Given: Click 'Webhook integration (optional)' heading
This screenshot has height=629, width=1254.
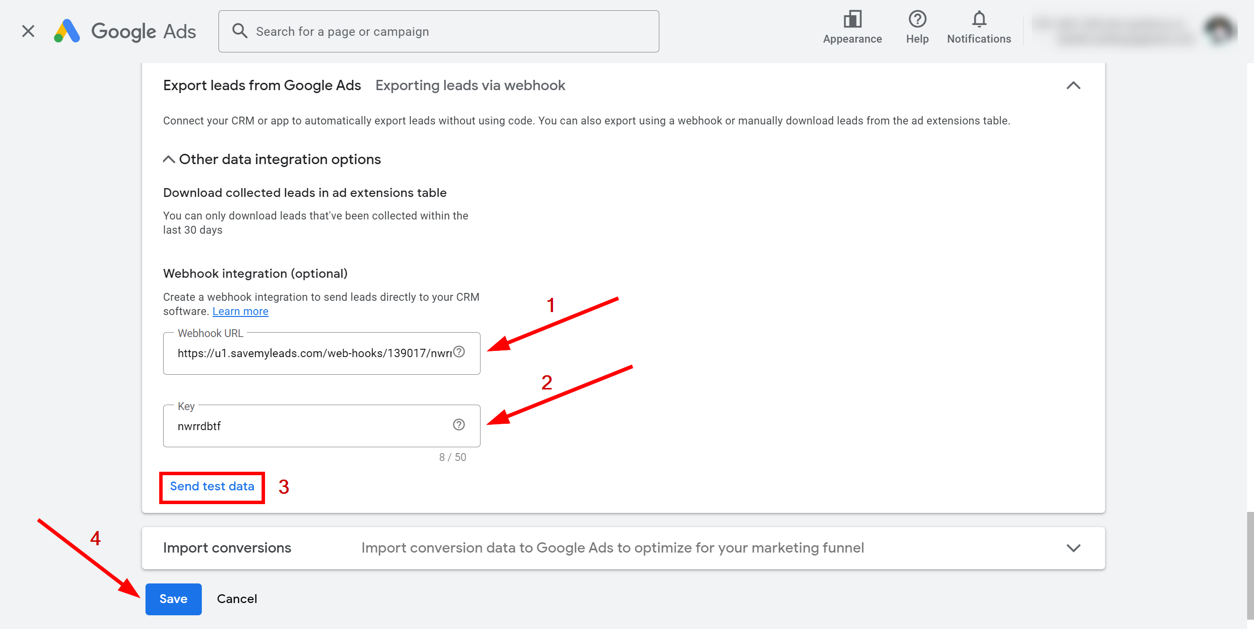Looking at the screenshot, I should [255, 274].
